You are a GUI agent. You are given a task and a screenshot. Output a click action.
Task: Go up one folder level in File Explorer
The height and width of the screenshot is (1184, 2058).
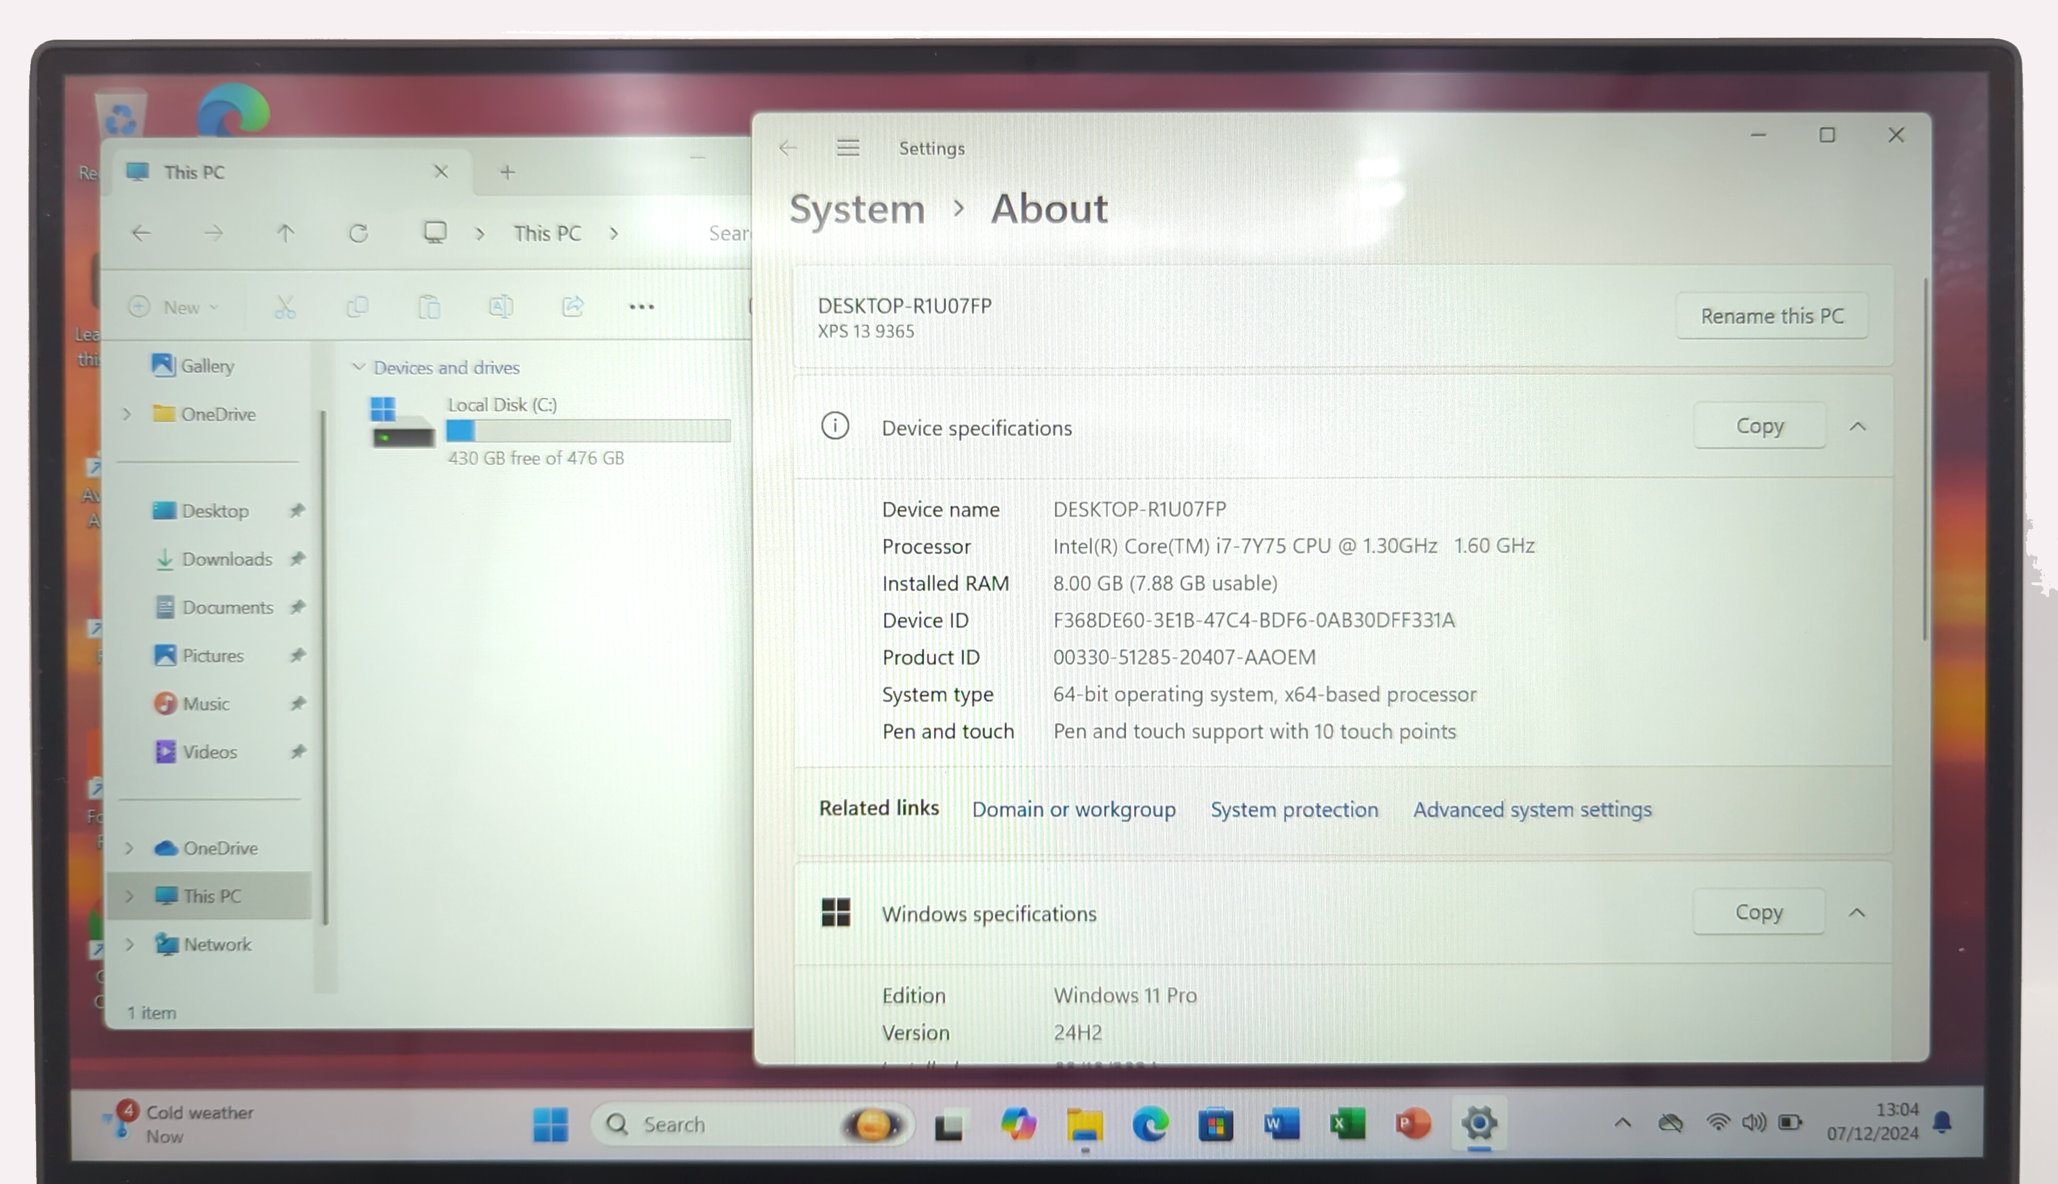point(285,234)
